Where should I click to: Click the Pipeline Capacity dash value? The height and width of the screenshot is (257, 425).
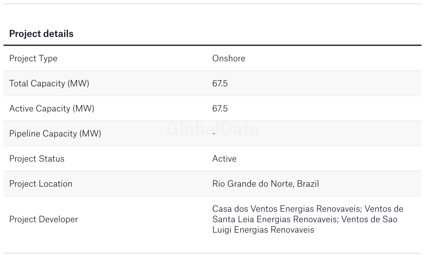214,134
